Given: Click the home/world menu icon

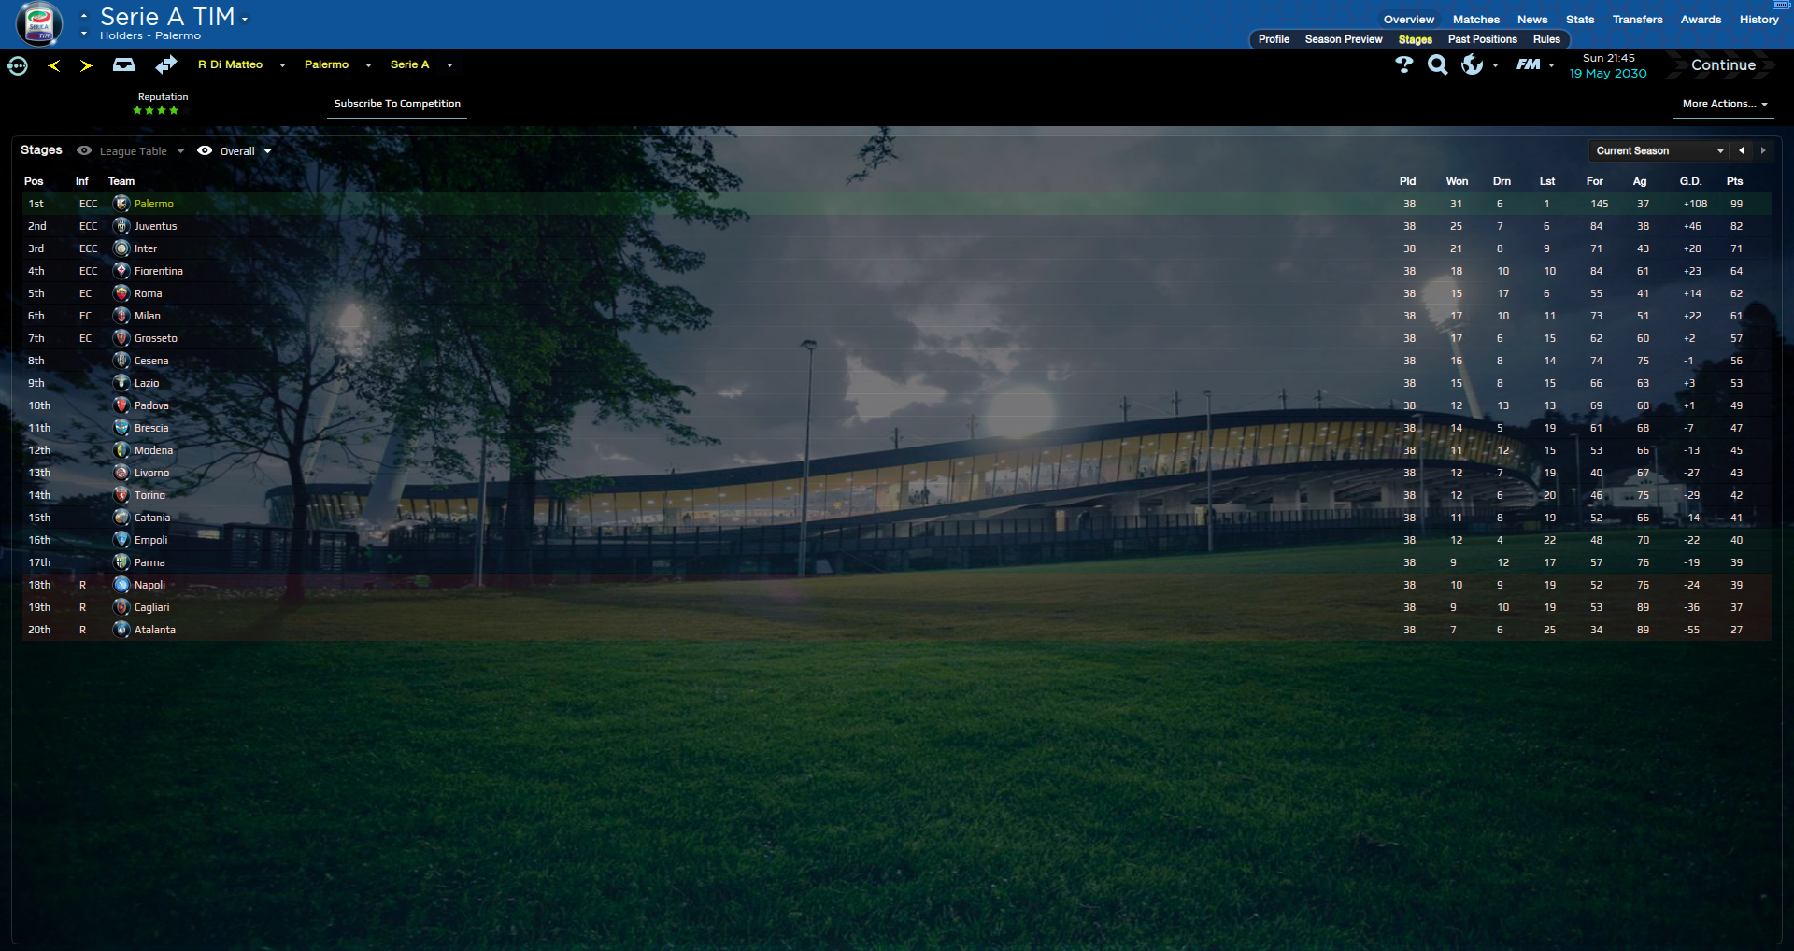Looking at the screenshot, I should tap(18, 65).
